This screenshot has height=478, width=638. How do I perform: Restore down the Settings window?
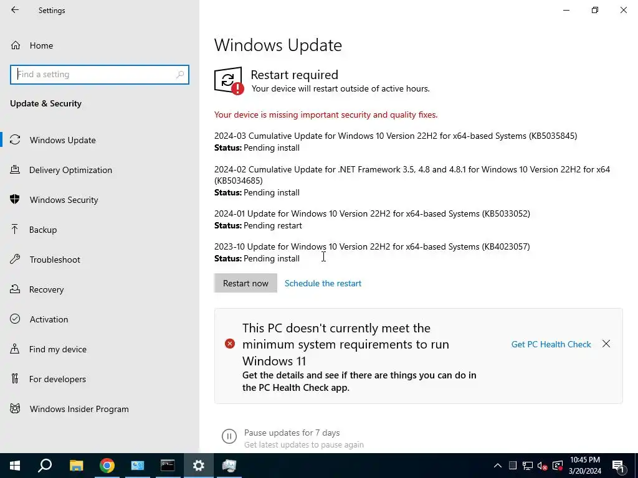tap(595, 10)
